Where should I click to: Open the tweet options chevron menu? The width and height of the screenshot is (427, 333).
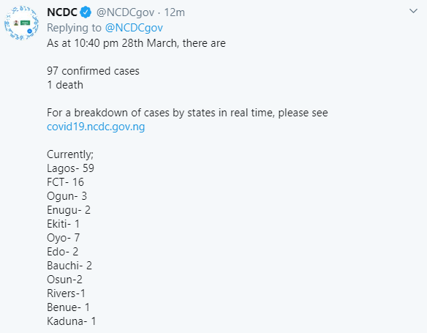[x=413, y=11]
